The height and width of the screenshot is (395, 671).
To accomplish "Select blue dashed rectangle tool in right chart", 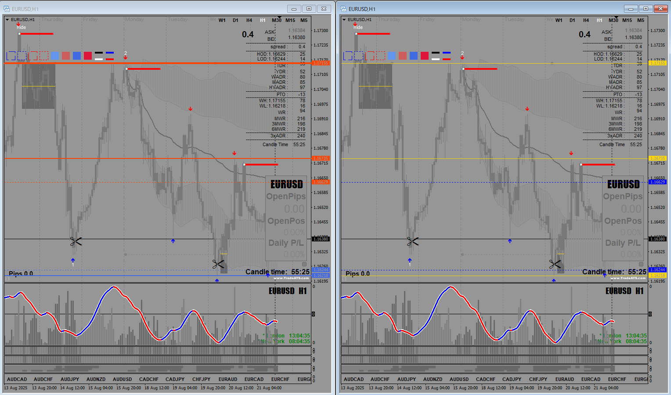I will coord(359,56).
